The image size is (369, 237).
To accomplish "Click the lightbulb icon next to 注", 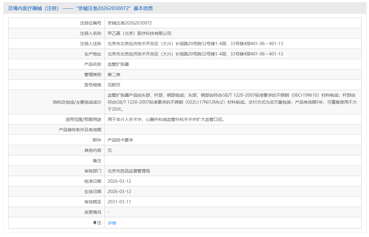I will click(95, 223).
